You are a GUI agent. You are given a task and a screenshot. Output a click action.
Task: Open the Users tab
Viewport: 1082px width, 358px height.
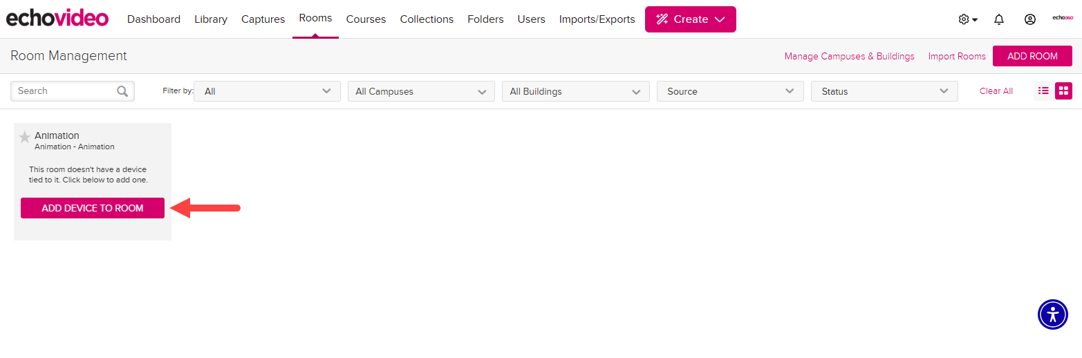[531, 19]
